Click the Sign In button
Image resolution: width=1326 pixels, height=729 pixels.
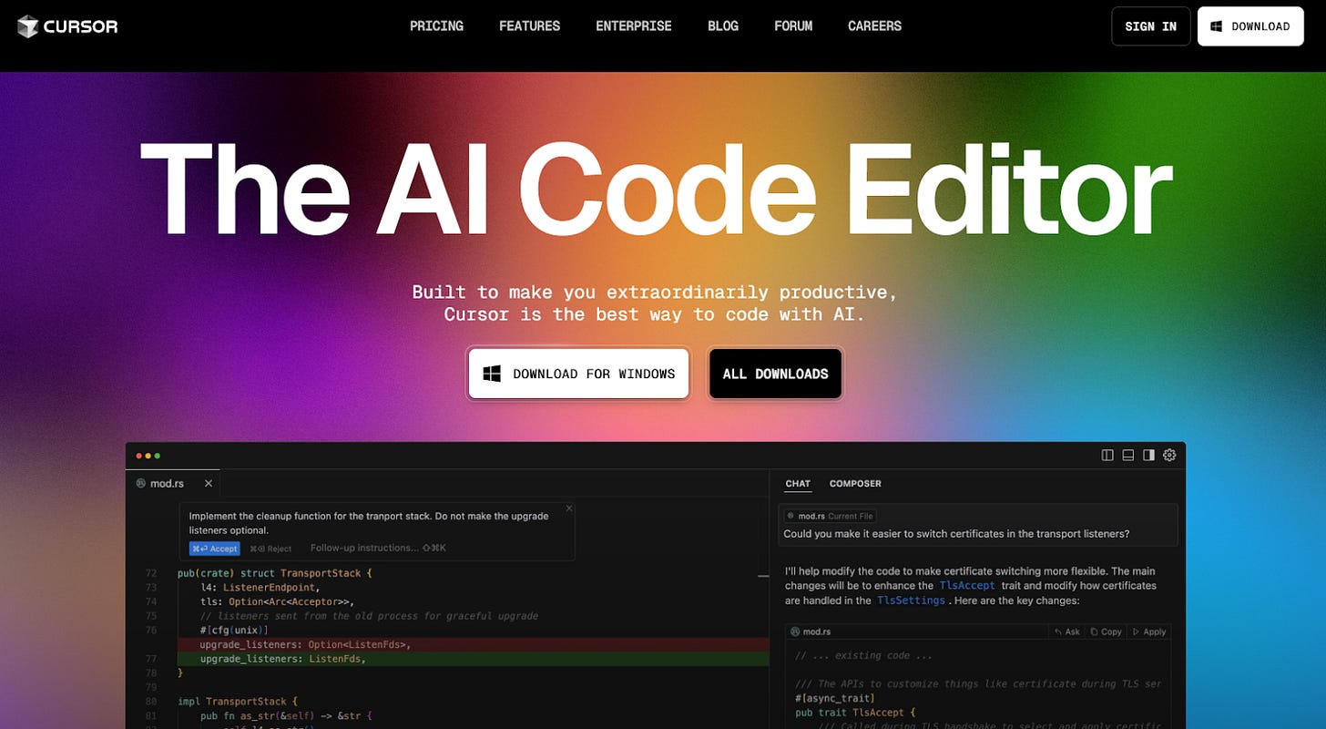(x=1150, y=26)
